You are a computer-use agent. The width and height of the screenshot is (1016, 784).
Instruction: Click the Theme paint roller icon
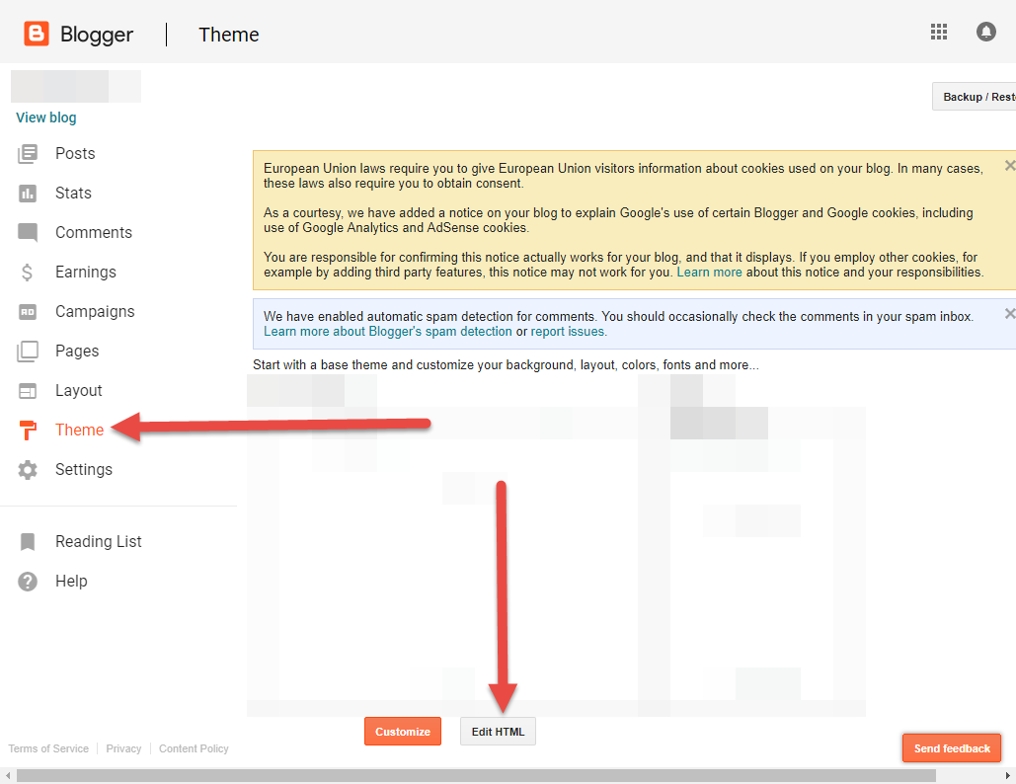click(x=28, y=431)
